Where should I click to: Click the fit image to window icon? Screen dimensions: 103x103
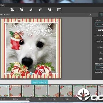(x=59, y=10)
